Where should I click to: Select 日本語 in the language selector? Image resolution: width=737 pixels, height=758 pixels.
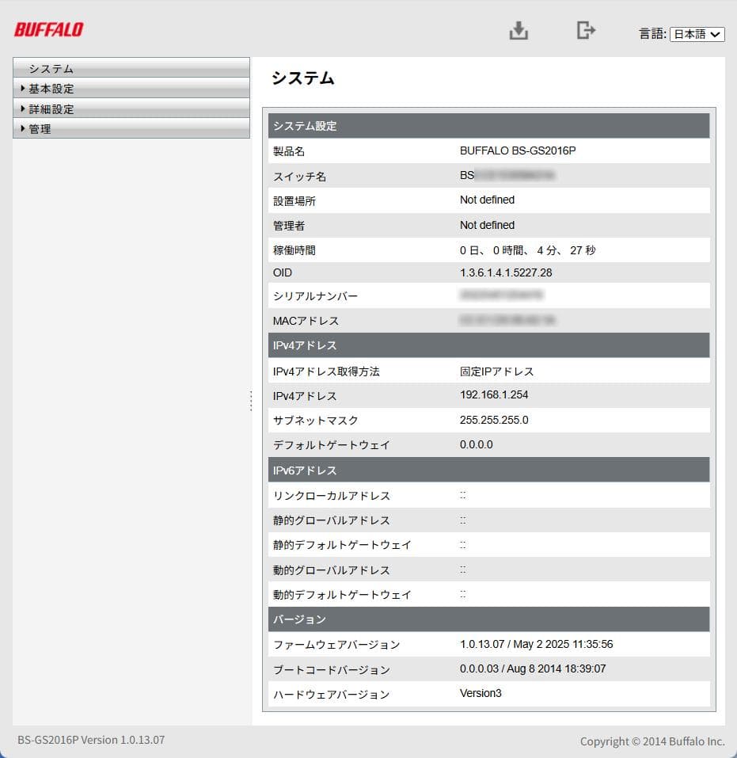pyautogui.click(x=693, y=34)
